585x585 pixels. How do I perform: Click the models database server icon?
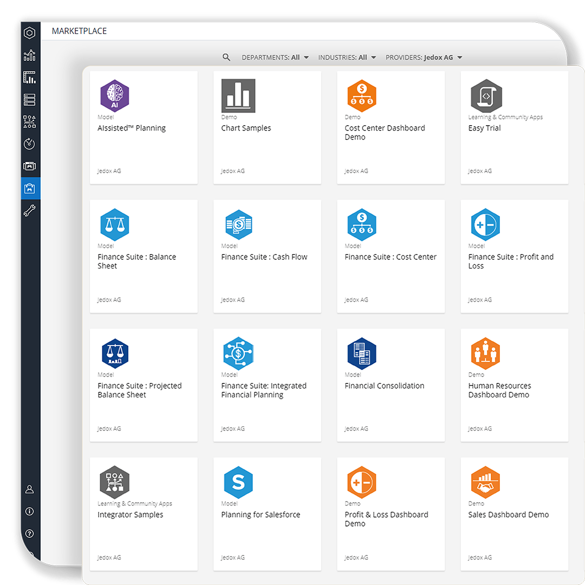[x=29, y=99]
